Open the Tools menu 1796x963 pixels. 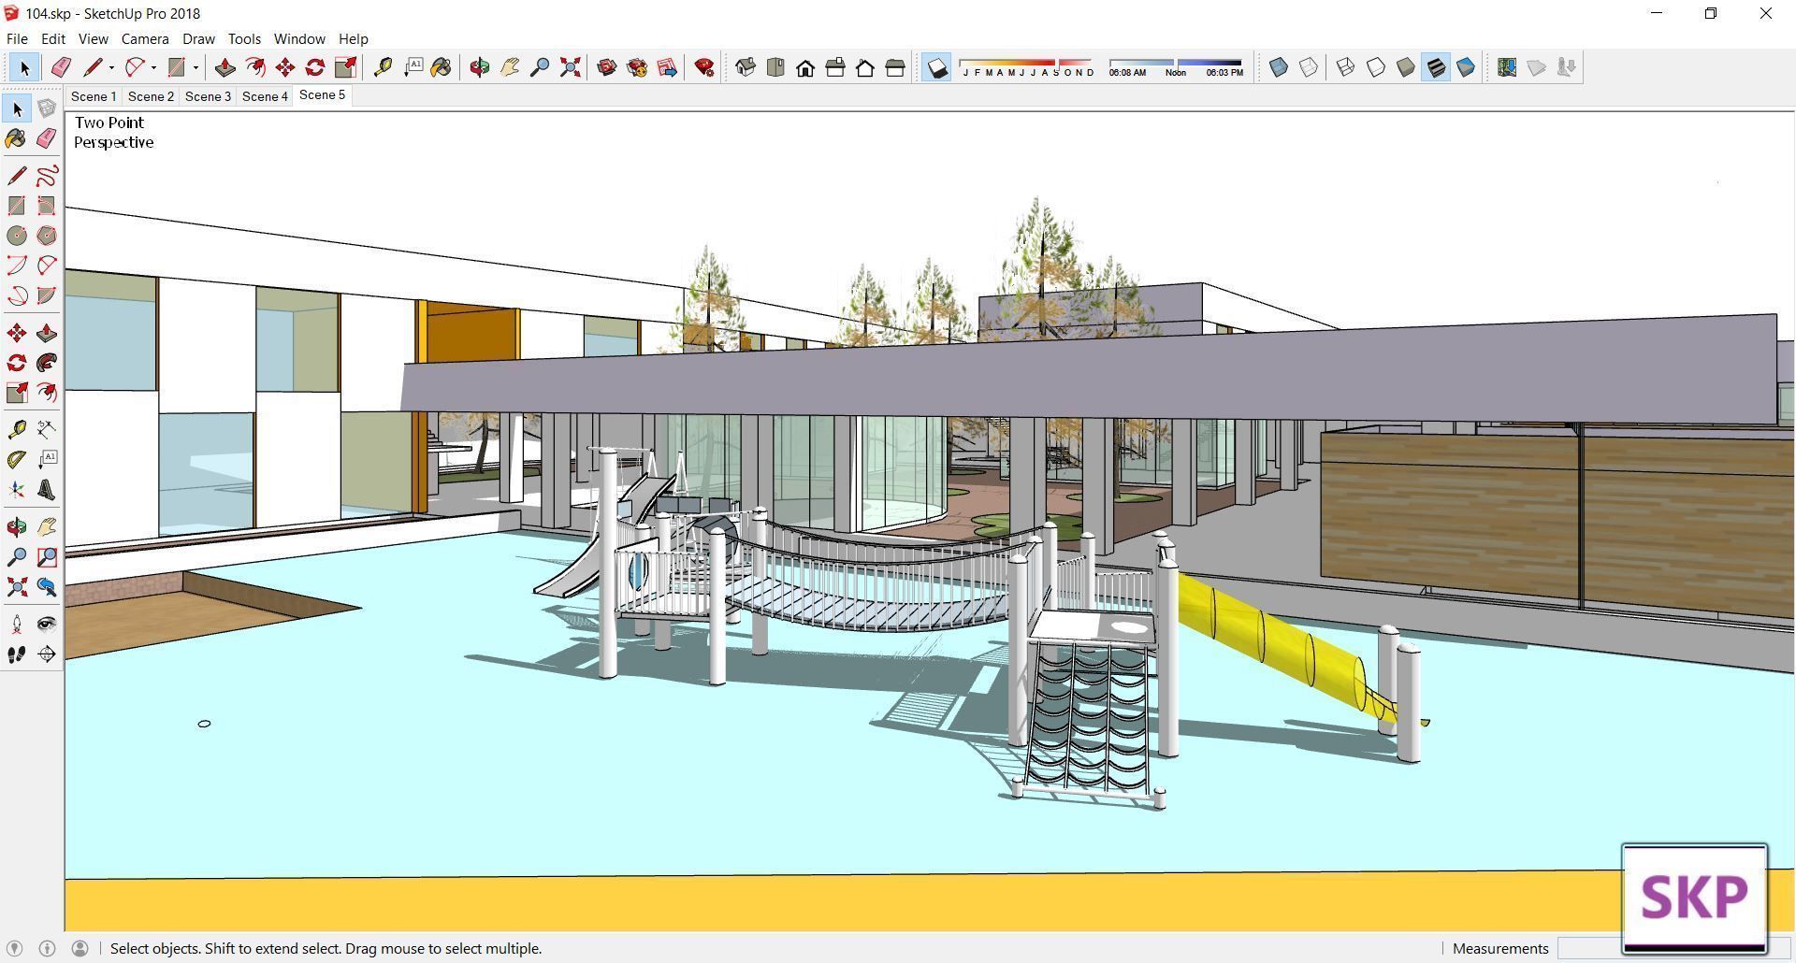pyautogui.click(x=244, y=38)
